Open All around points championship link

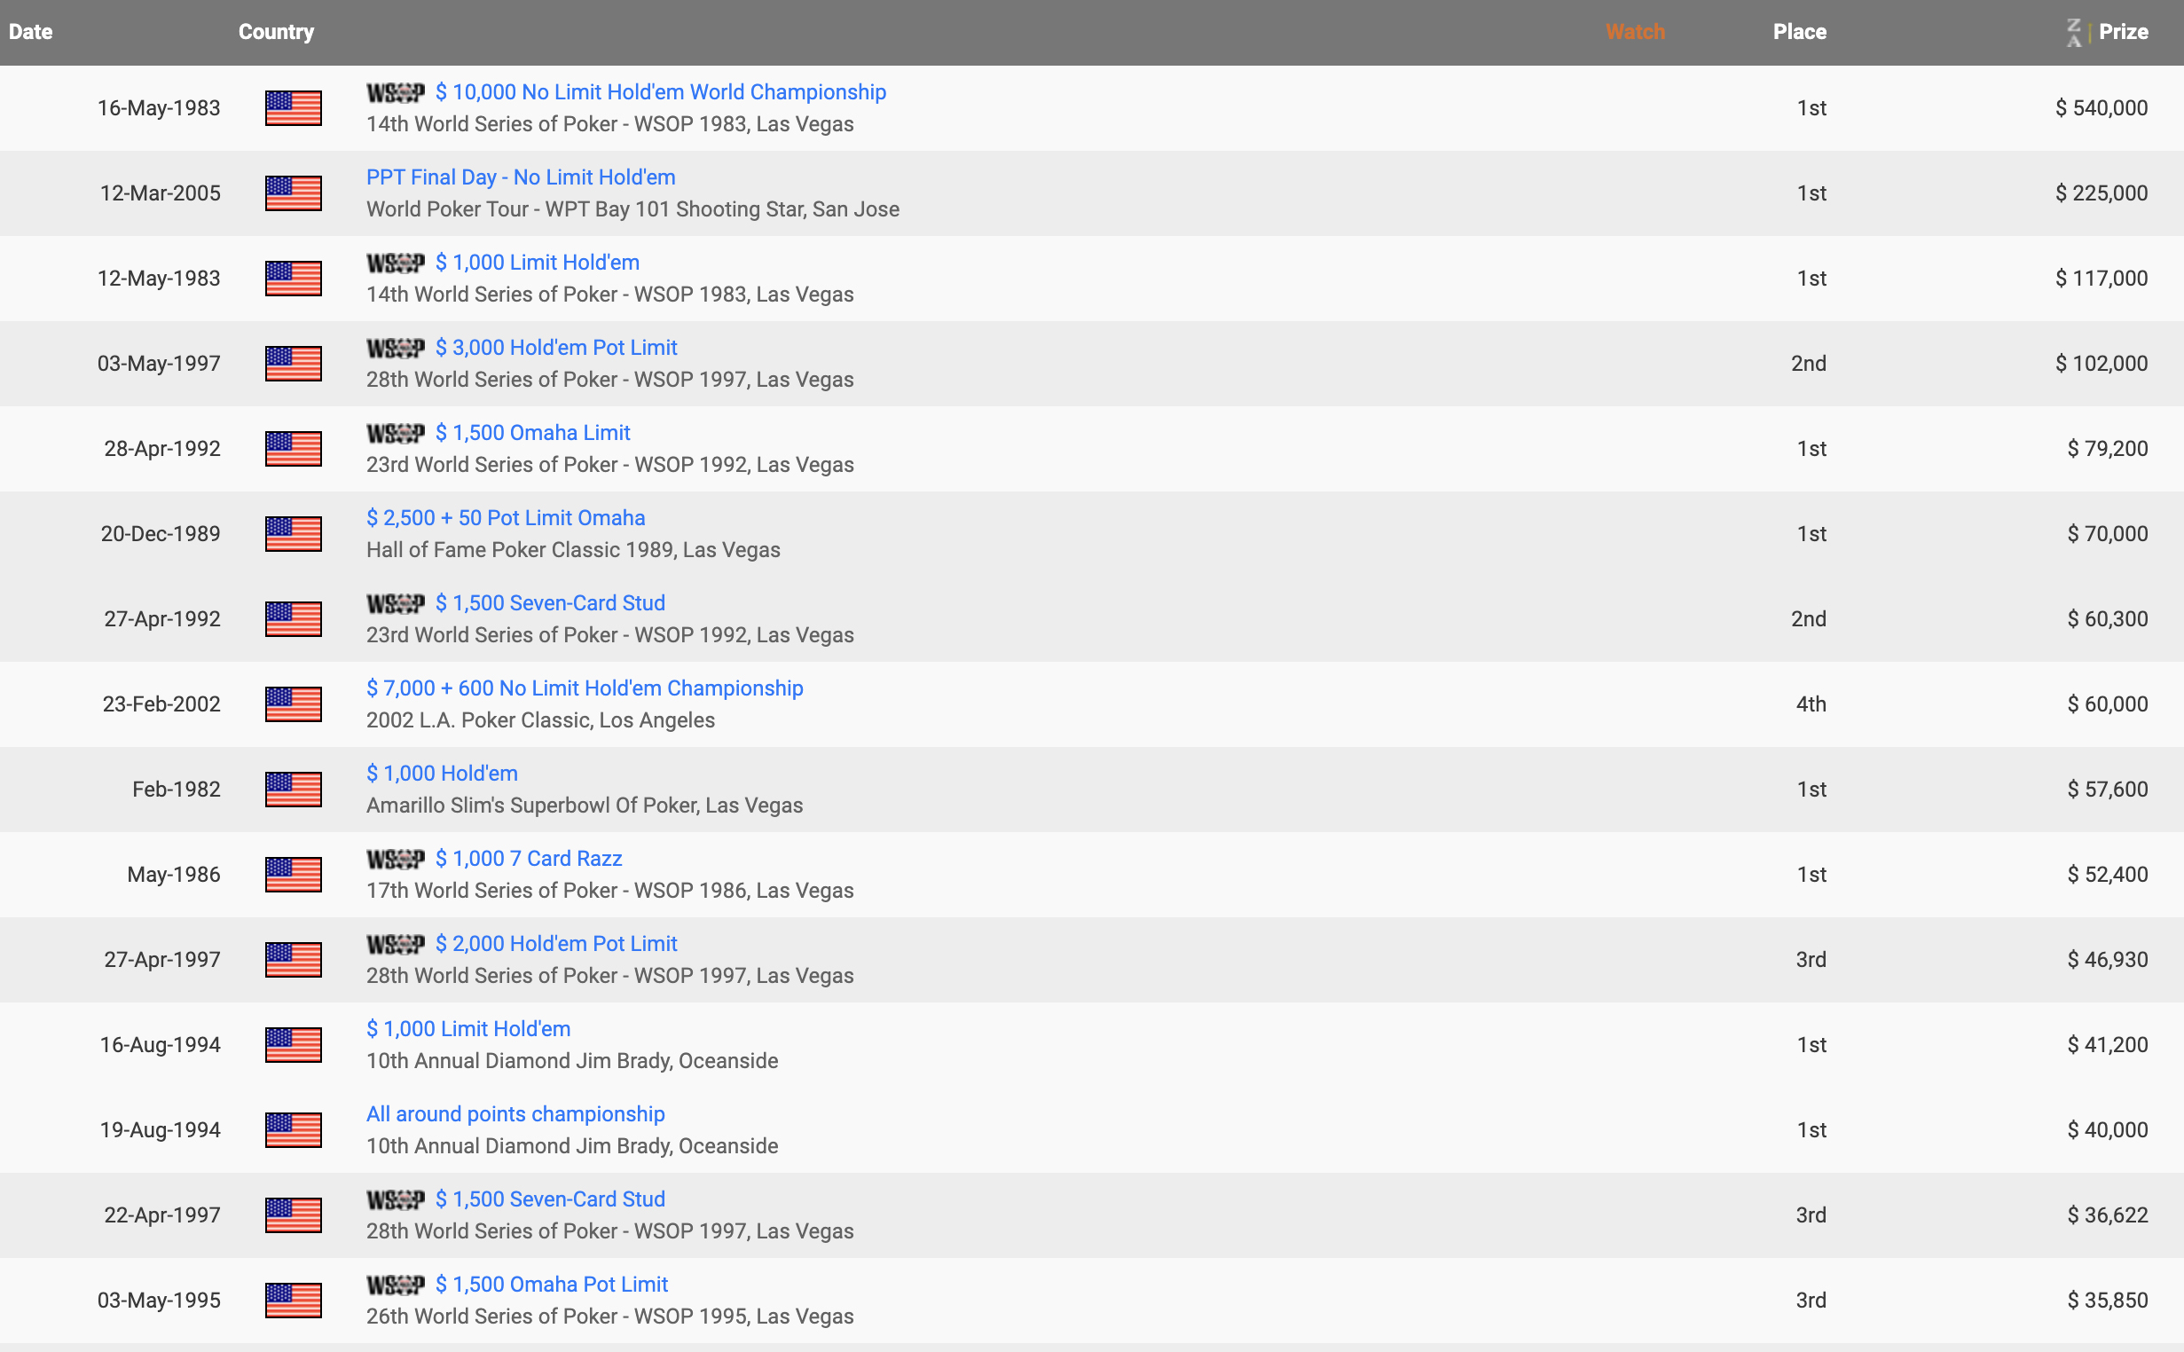[x=515, y=1114]
